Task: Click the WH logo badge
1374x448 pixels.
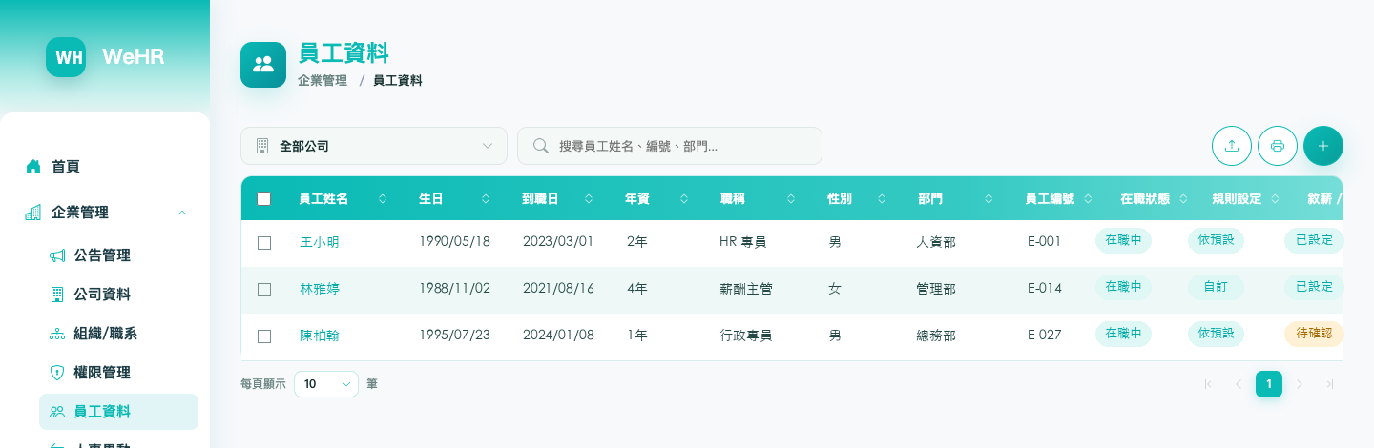Action: click(x=66, y=57)
